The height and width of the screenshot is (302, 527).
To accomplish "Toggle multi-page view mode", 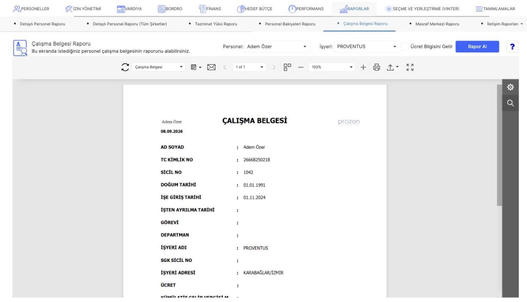I will (x=288, y=67).
